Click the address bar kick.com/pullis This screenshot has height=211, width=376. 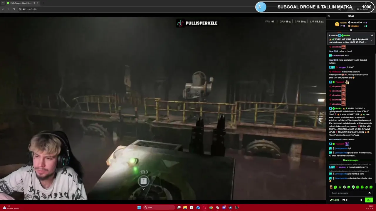click(x=30, y=9)
